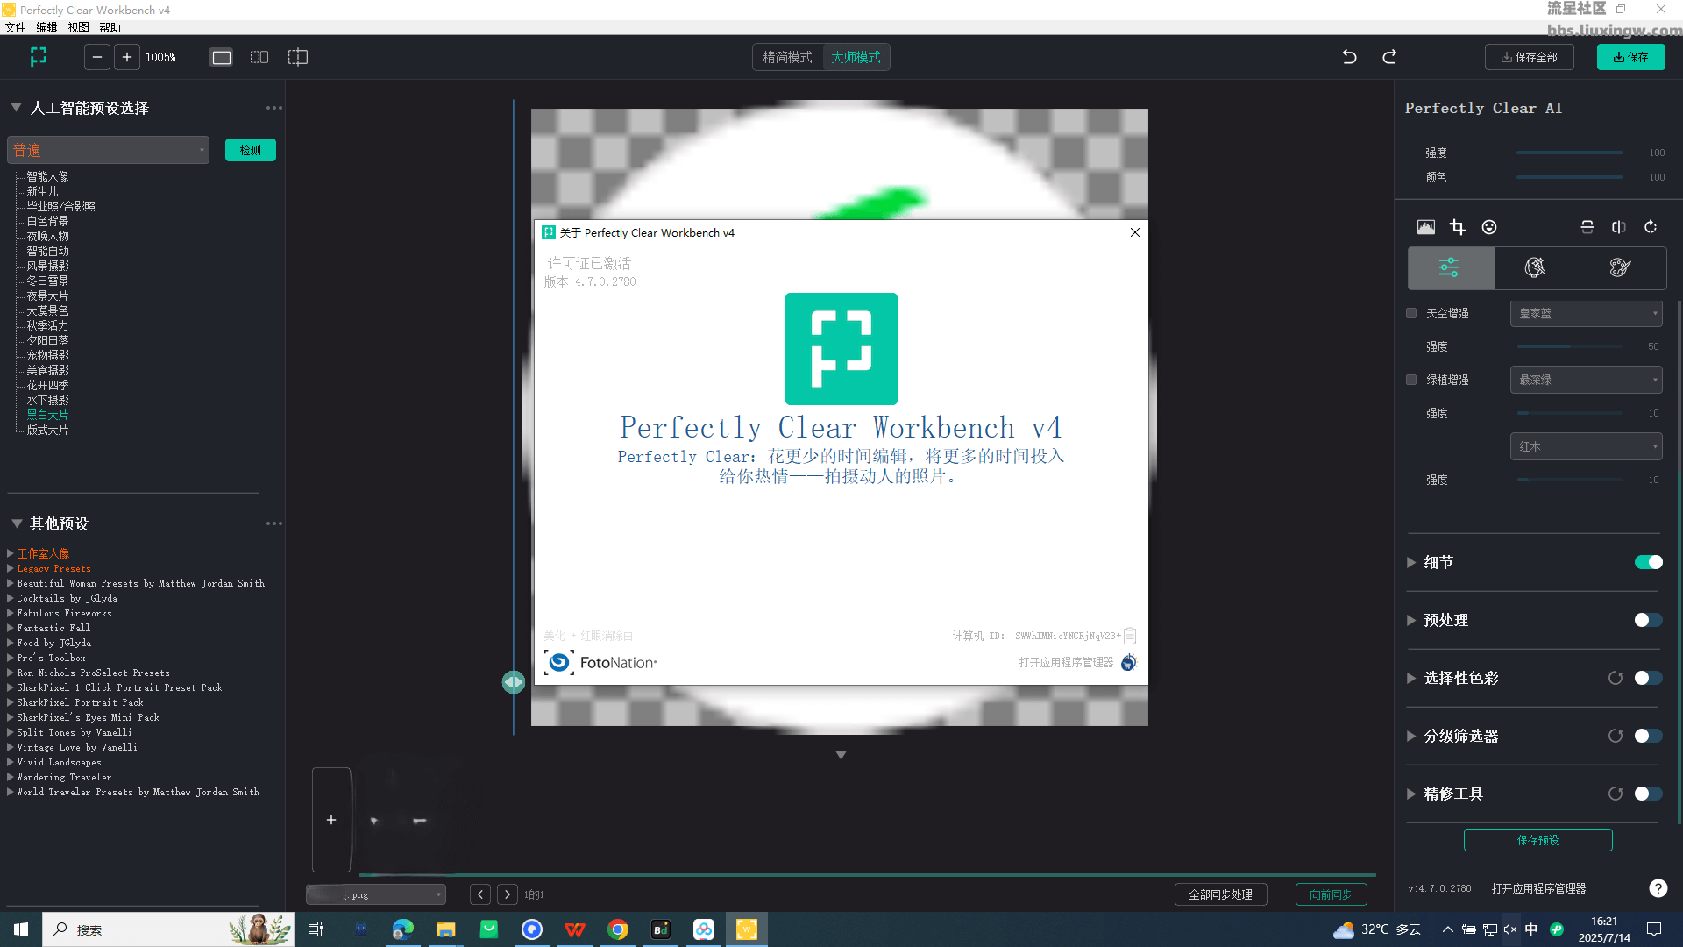Expand the 预处理 section
1683x947 pixels.
[x=1411, y=620]
